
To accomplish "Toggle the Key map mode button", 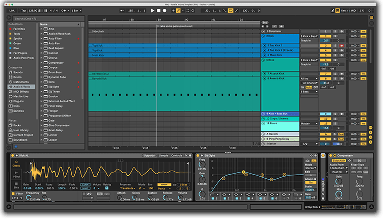I will tap(343, 11).
